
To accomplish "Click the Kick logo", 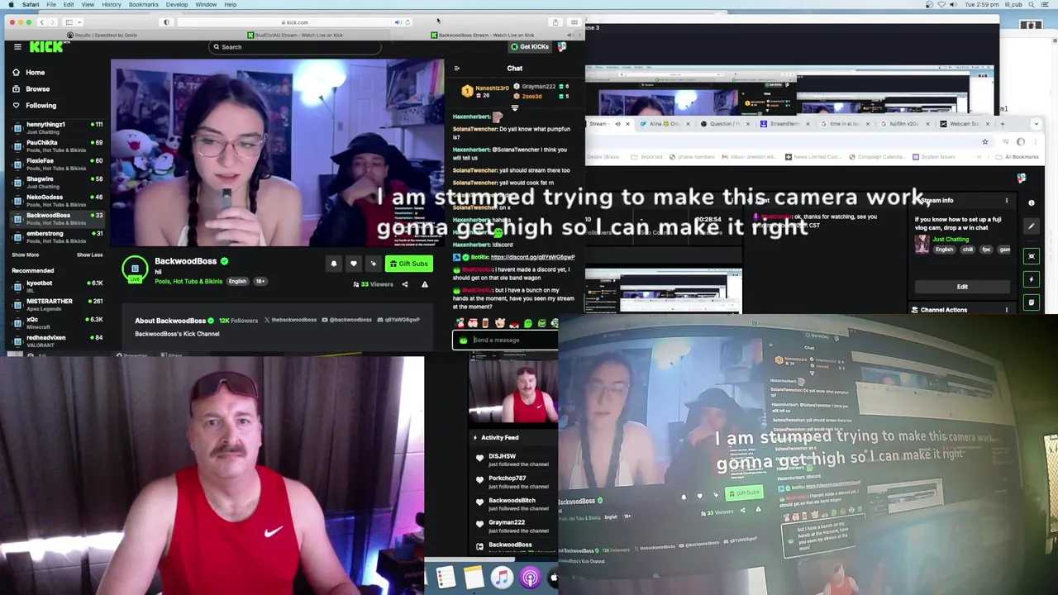I will click(45, 47).
